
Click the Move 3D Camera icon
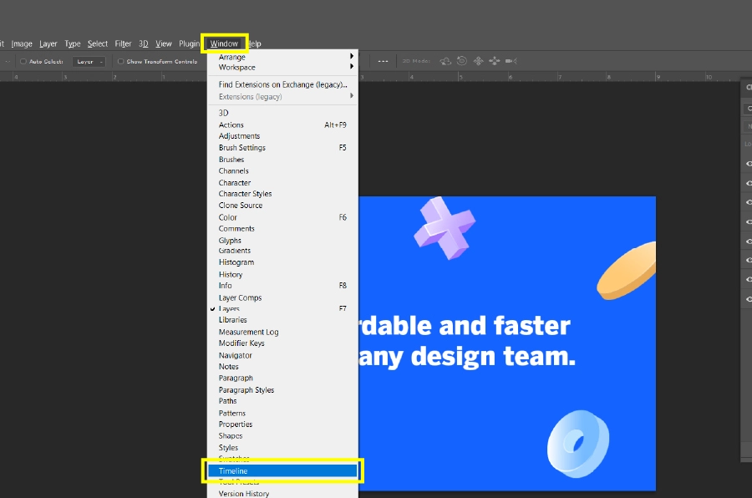pyautogui.click(x=511, y=61)
